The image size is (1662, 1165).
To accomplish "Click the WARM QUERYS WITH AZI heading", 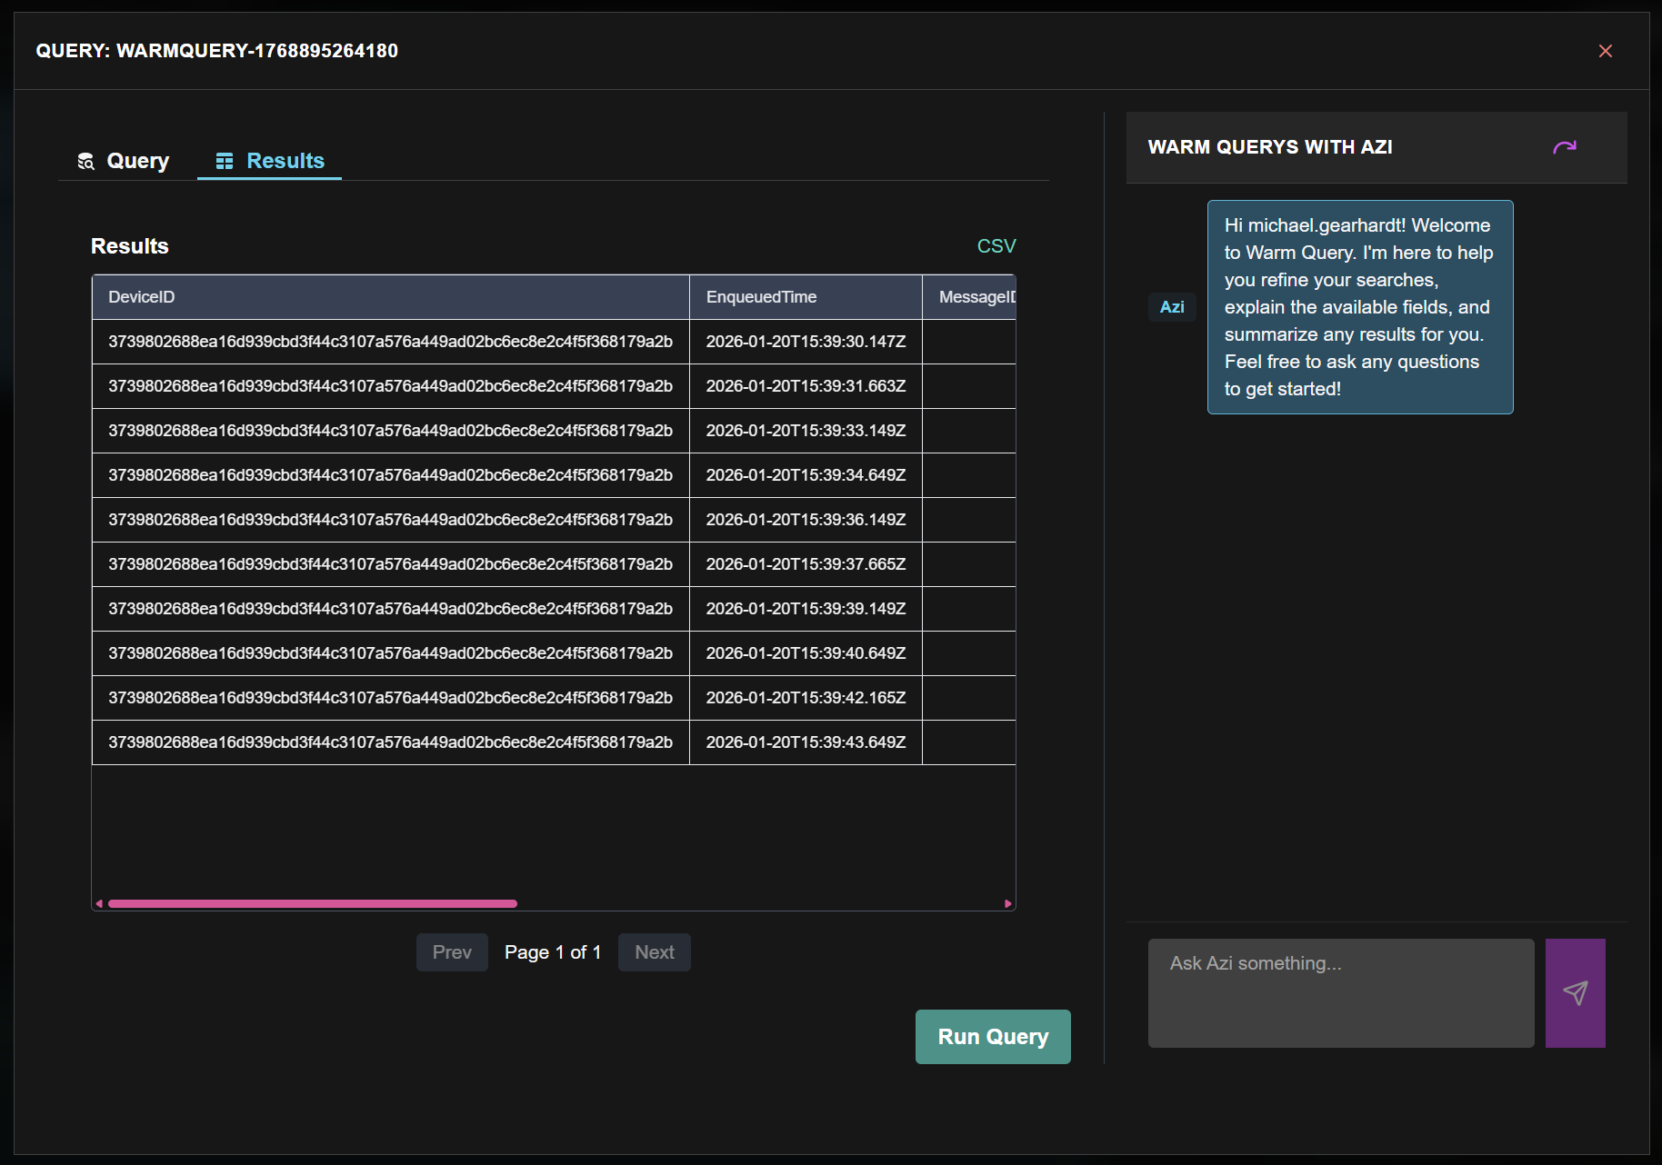I will [x=1270, y=147].
